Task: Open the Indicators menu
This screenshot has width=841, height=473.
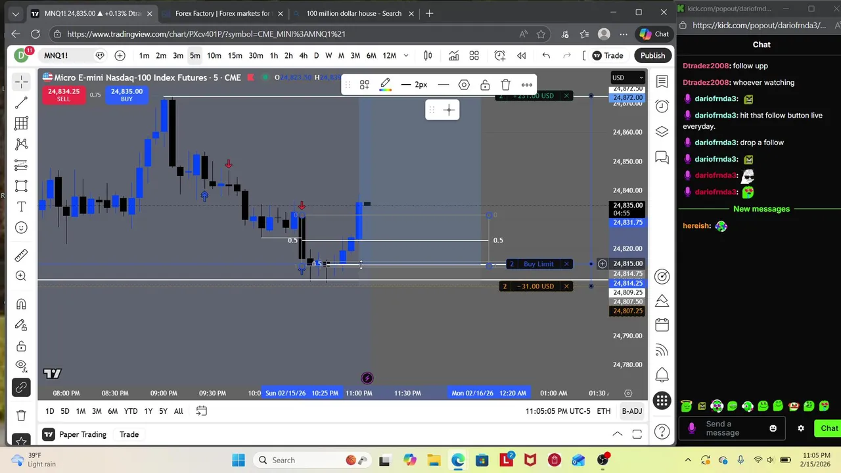Action: (x=453, y=56)
